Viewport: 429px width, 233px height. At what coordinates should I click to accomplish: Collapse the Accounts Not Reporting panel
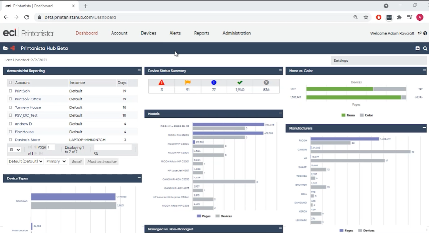pos(139,70)
